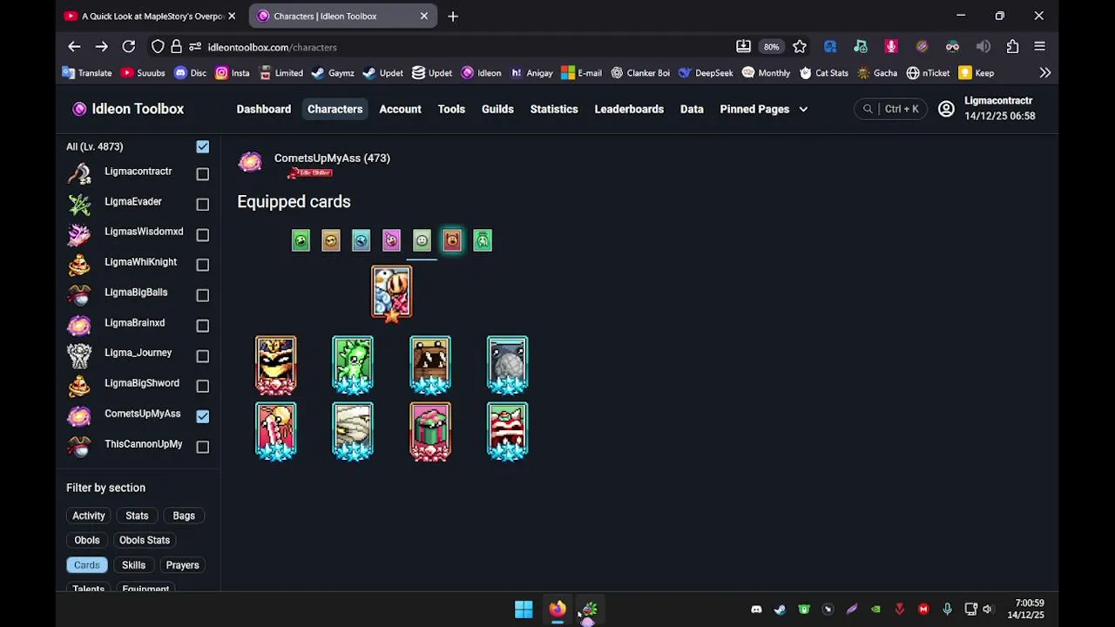Open Firefox from the taskbar
This screenshot has width=1115, height=627.
coord(557,610)
